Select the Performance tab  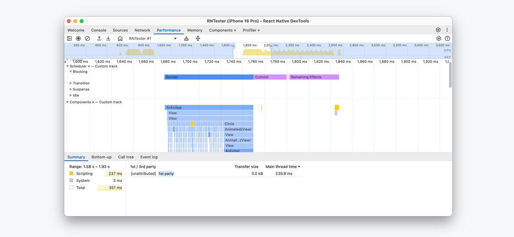click(169, 30)
